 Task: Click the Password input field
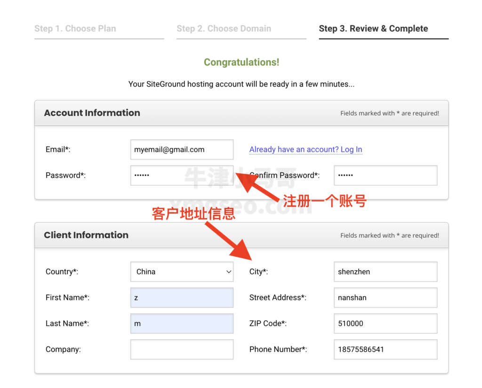click(182, 176)
